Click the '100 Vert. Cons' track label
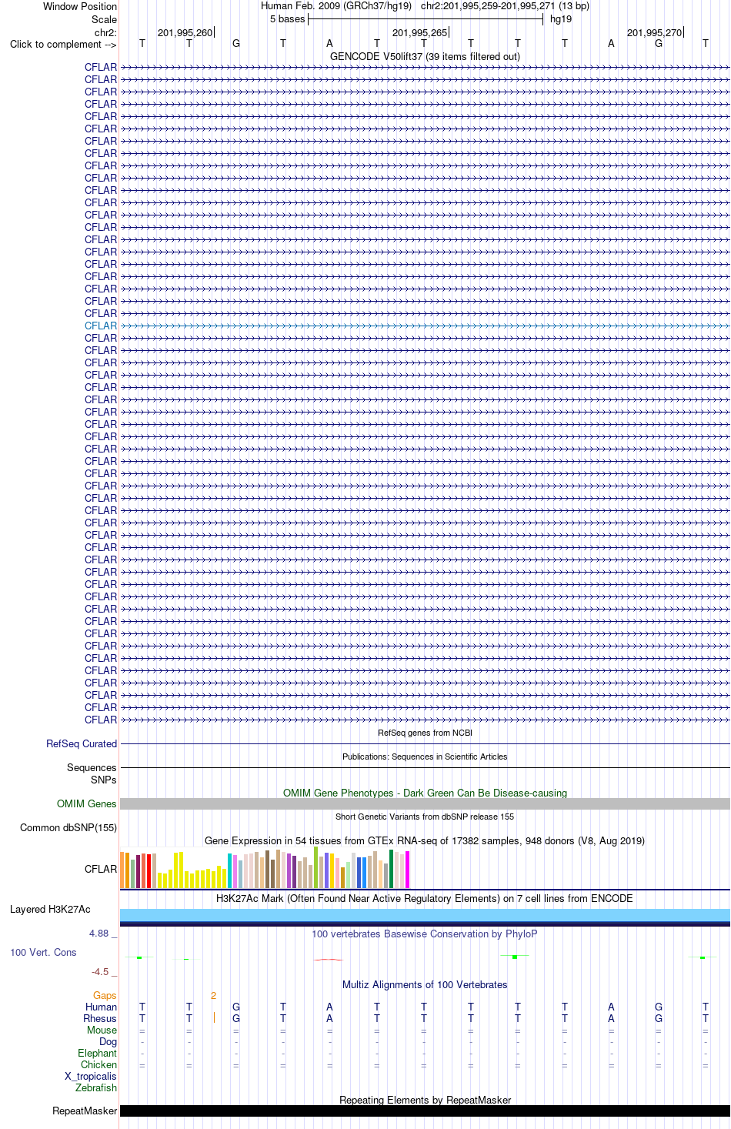 pos(43,952)
